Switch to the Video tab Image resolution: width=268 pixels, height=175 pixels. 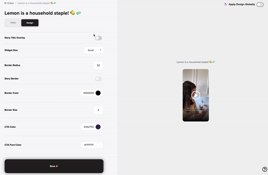pos(13,23)
